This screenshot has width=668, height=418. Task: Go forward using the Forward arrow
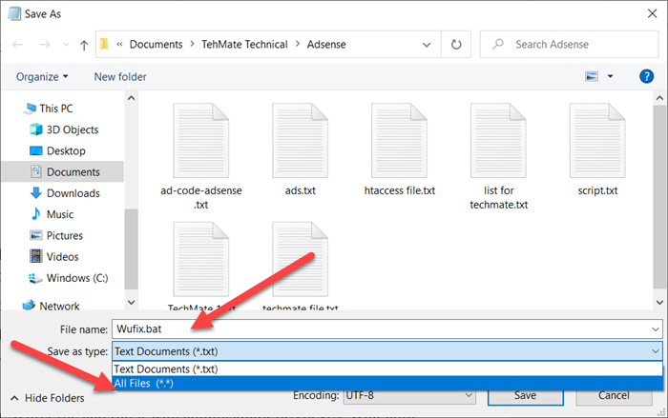(44, 45)
